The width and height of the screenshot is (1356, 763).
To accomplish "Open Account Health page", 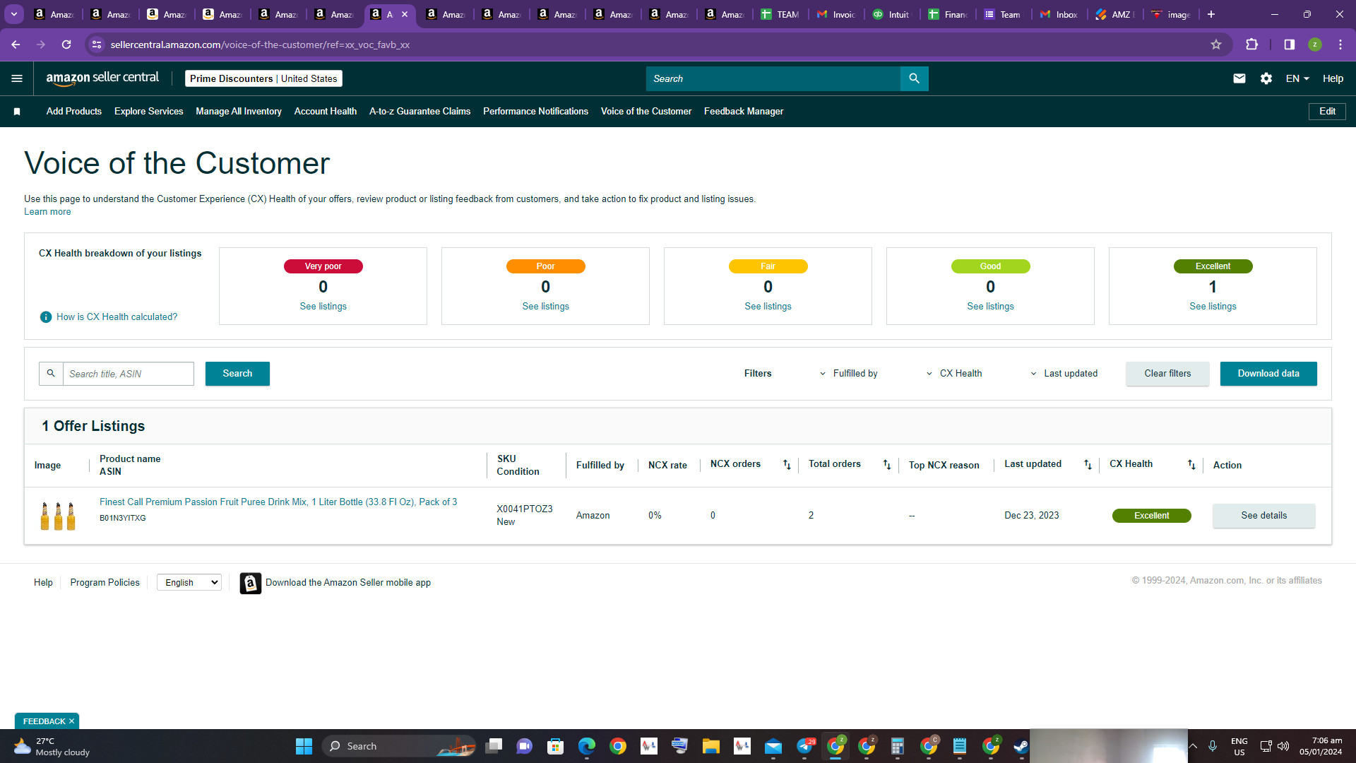I will 326,112.
